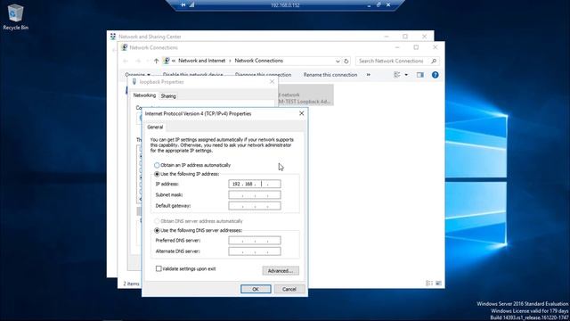Screen dimensions: 570x321
Task: Restore down the remote session bar
Action: coord(379,5)
